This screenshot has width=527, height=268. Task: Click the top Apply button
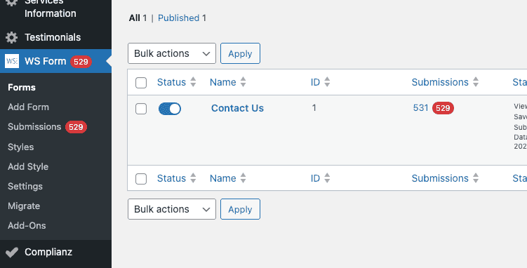[x=240, y=53]
